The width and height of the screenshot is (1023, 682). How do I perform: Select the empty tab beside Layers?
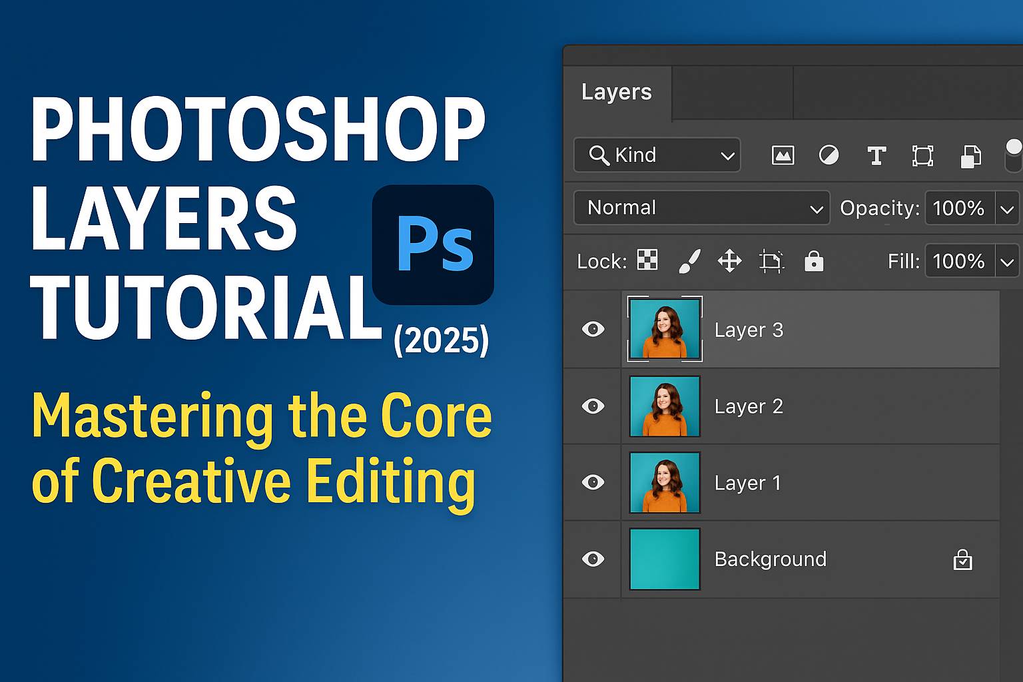[733, 93]
